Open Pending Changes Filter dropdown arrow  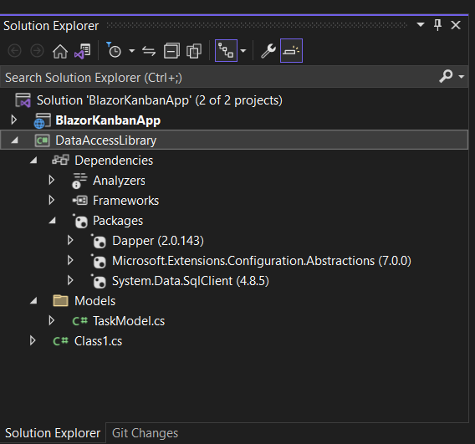tap(131, 51)
